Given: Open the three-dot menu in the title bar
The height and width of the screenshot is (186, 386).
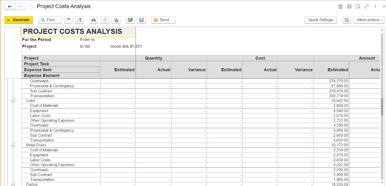Looking at the screenshot, I should click(375, 6).
